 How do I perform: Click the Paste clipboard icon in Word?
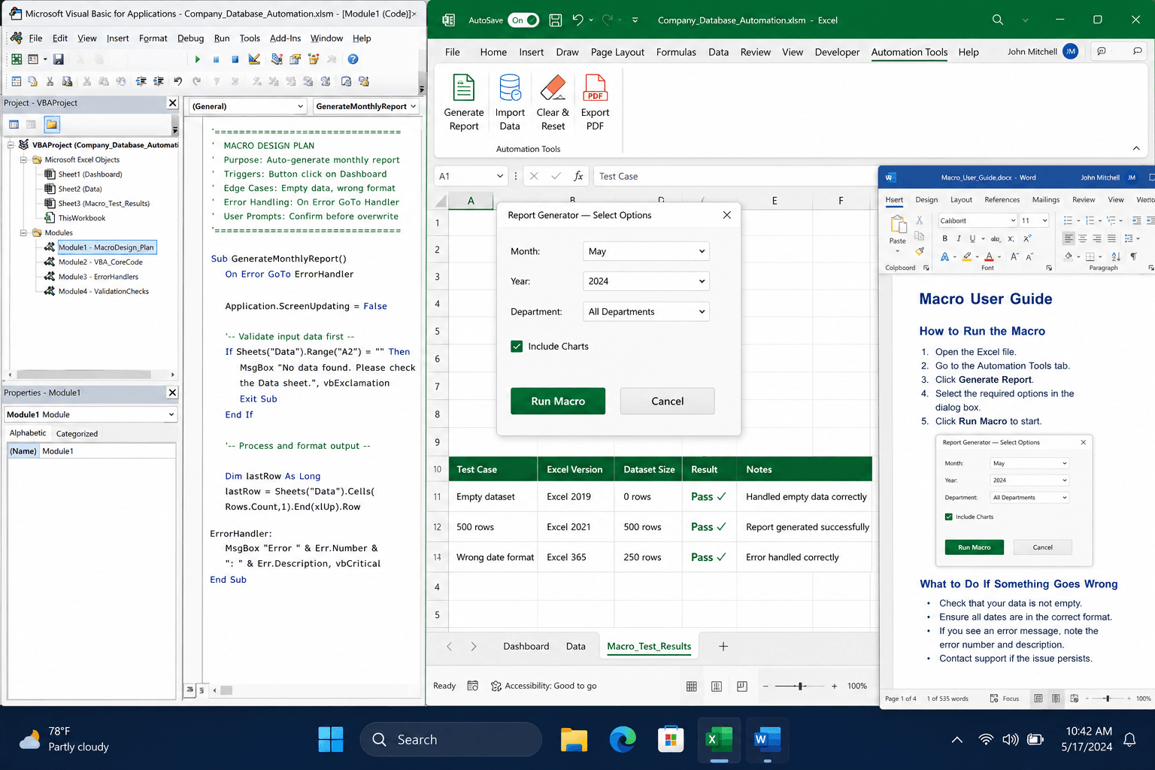point(899,224)
